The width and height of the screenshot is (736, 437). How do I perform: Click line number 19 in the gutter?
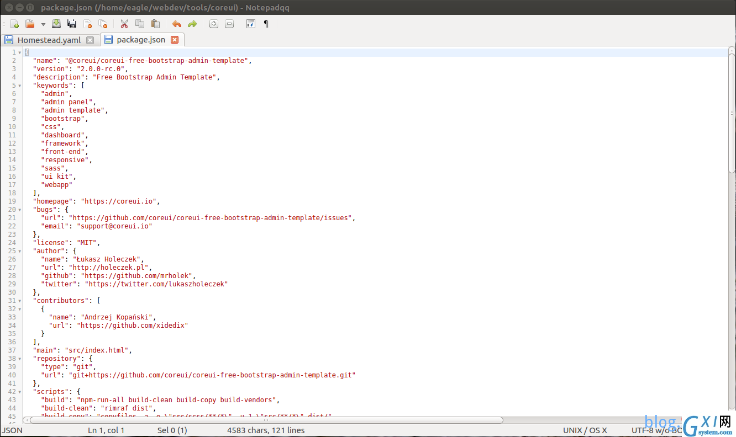point(12,201)
